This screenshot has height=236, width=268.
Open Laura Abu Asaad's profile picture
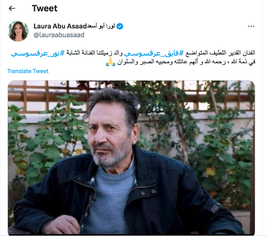(18, 31)
